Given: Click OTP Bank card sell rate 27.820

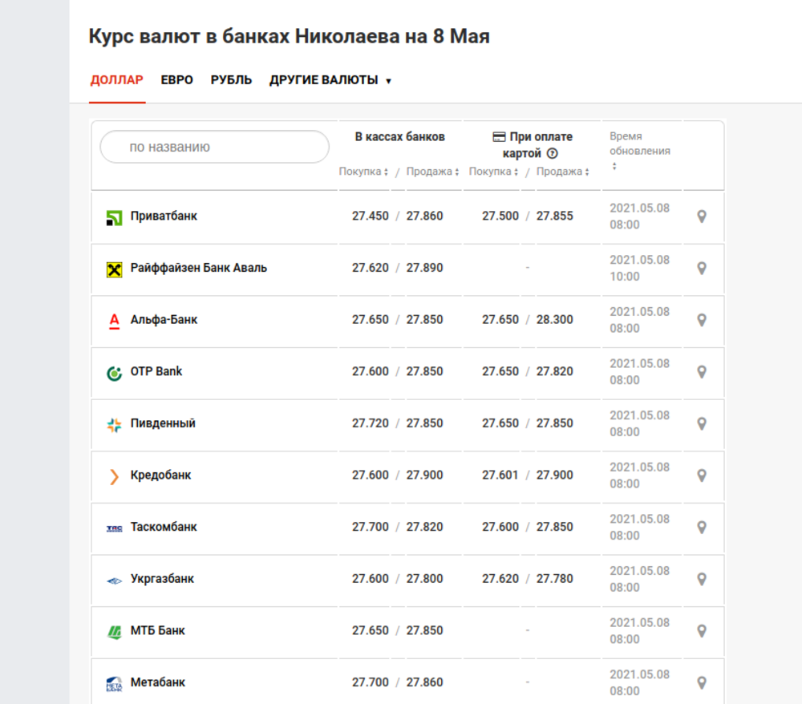Looking at the screenshot, I should coord(554,372).
